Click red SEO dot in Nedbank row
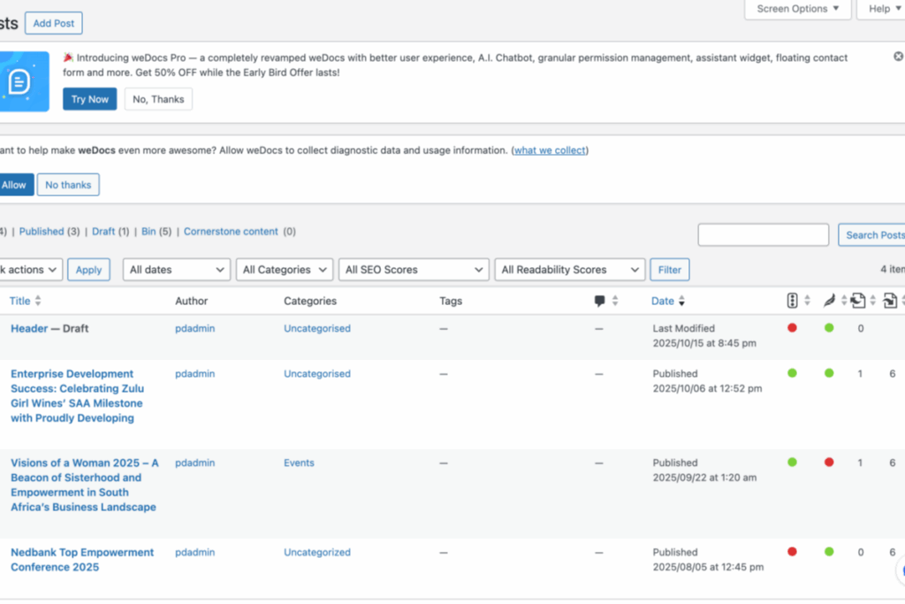The width and height of the screenshot is (905, 604). 793,552
